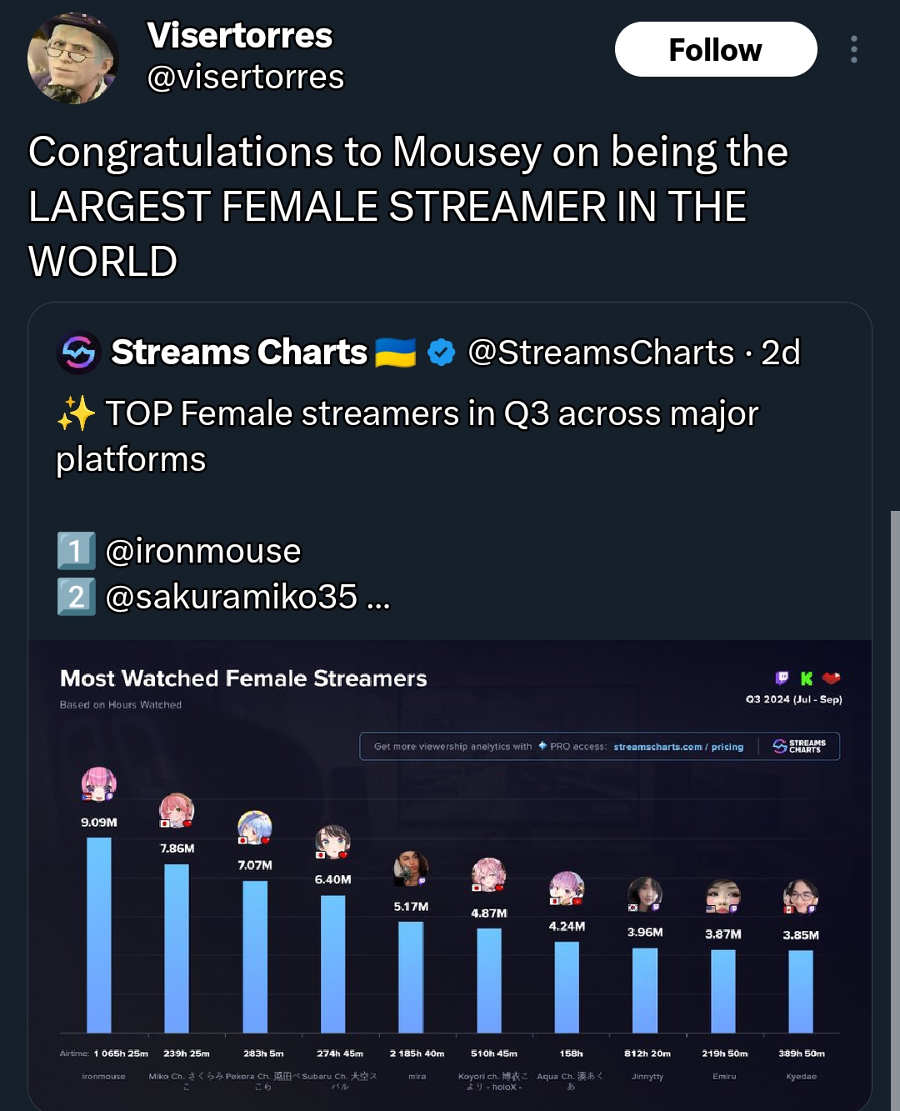The image size is (900, 1111).
Task: Click the Pekora Ch. avatar above 7.07M
Action: [x=255, y=828]
